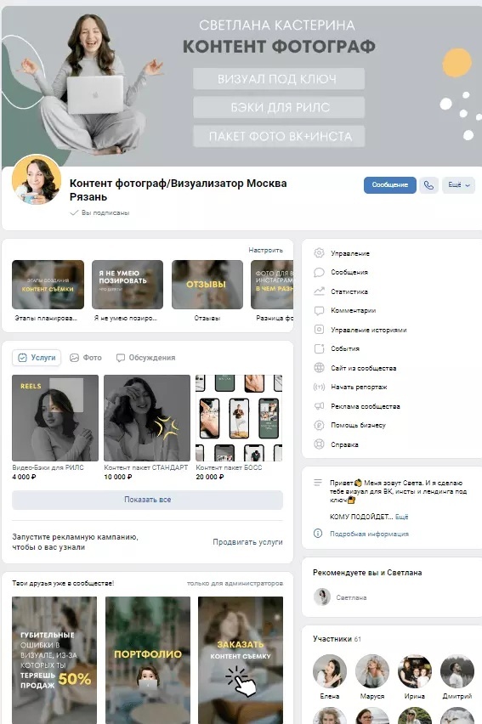482x724 pixels.
Task: Expand the Ещё dropdown button
Action: [x=458, y=185]
